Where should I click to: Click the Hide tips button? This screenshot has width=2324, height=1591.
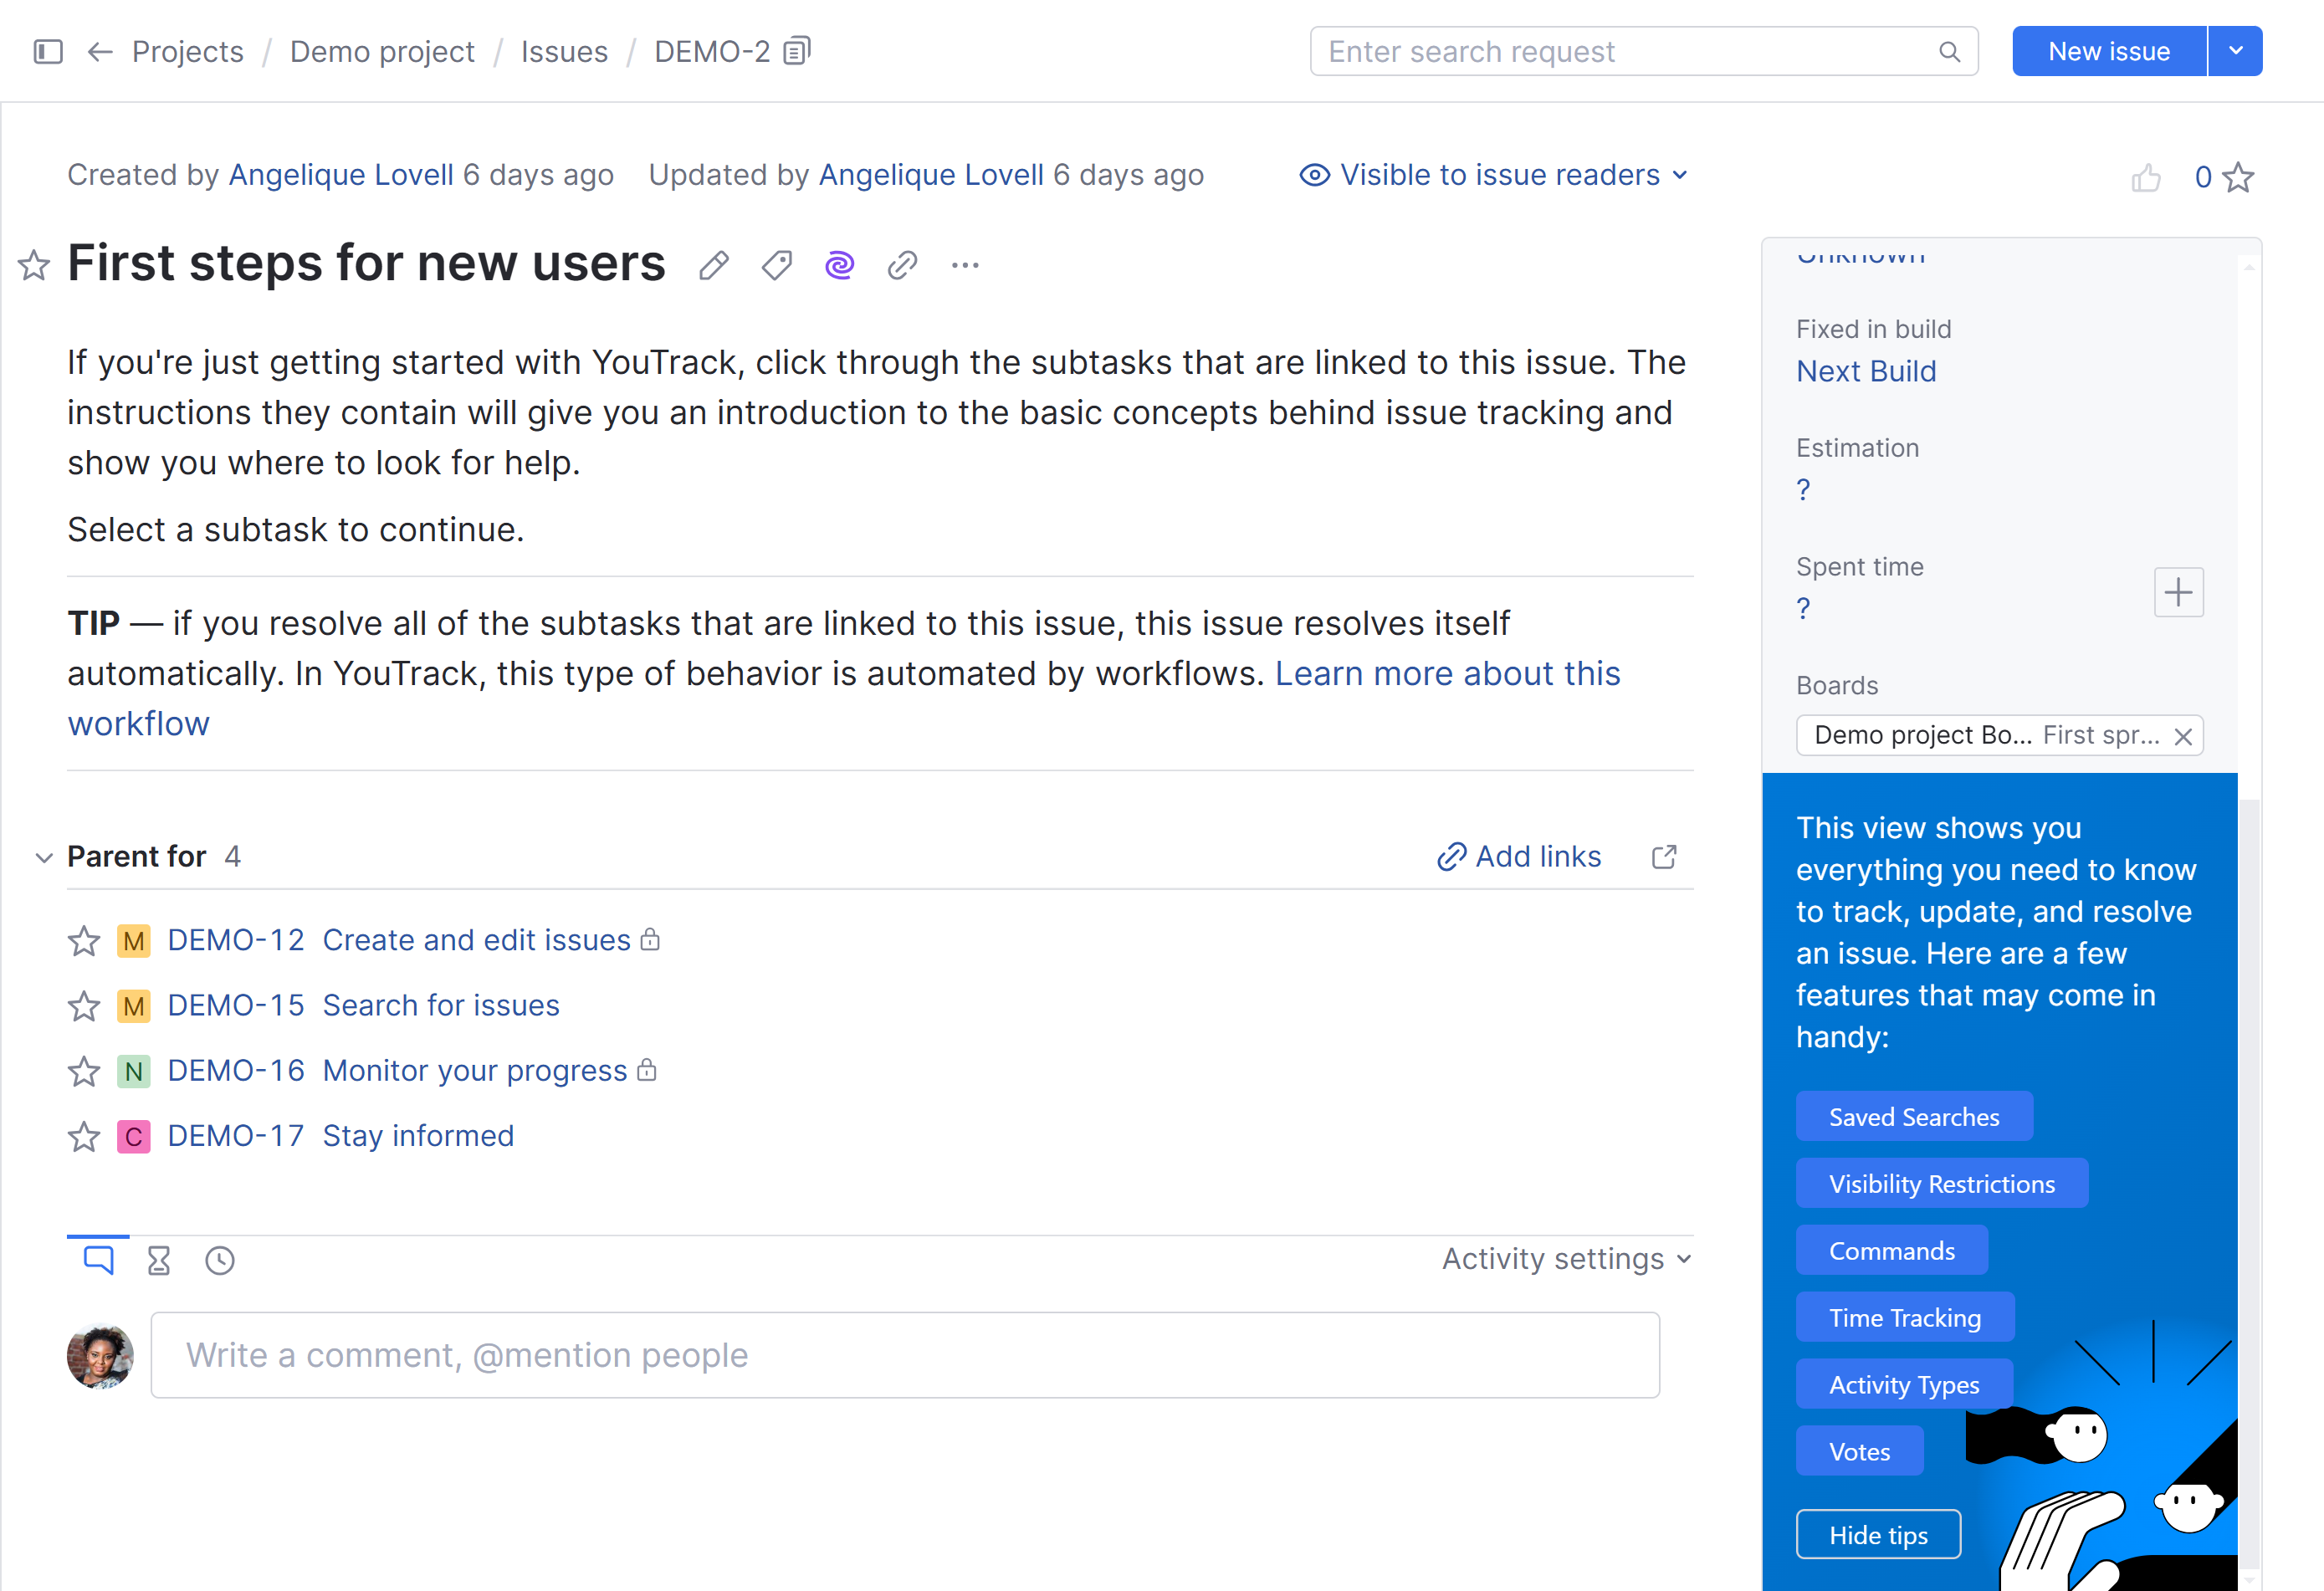pos(1877,1534)
